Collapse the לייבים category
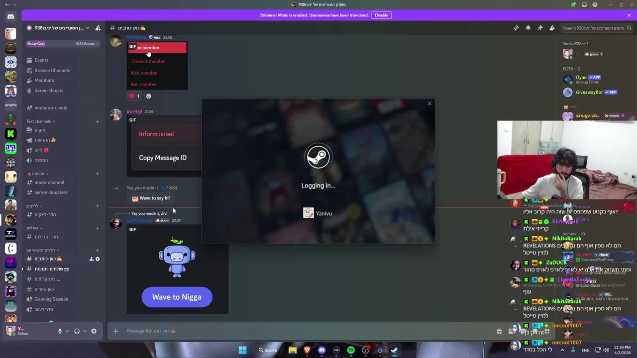Image resolution: width=637 pixels, height=358 pixels. tap(34, 206)
